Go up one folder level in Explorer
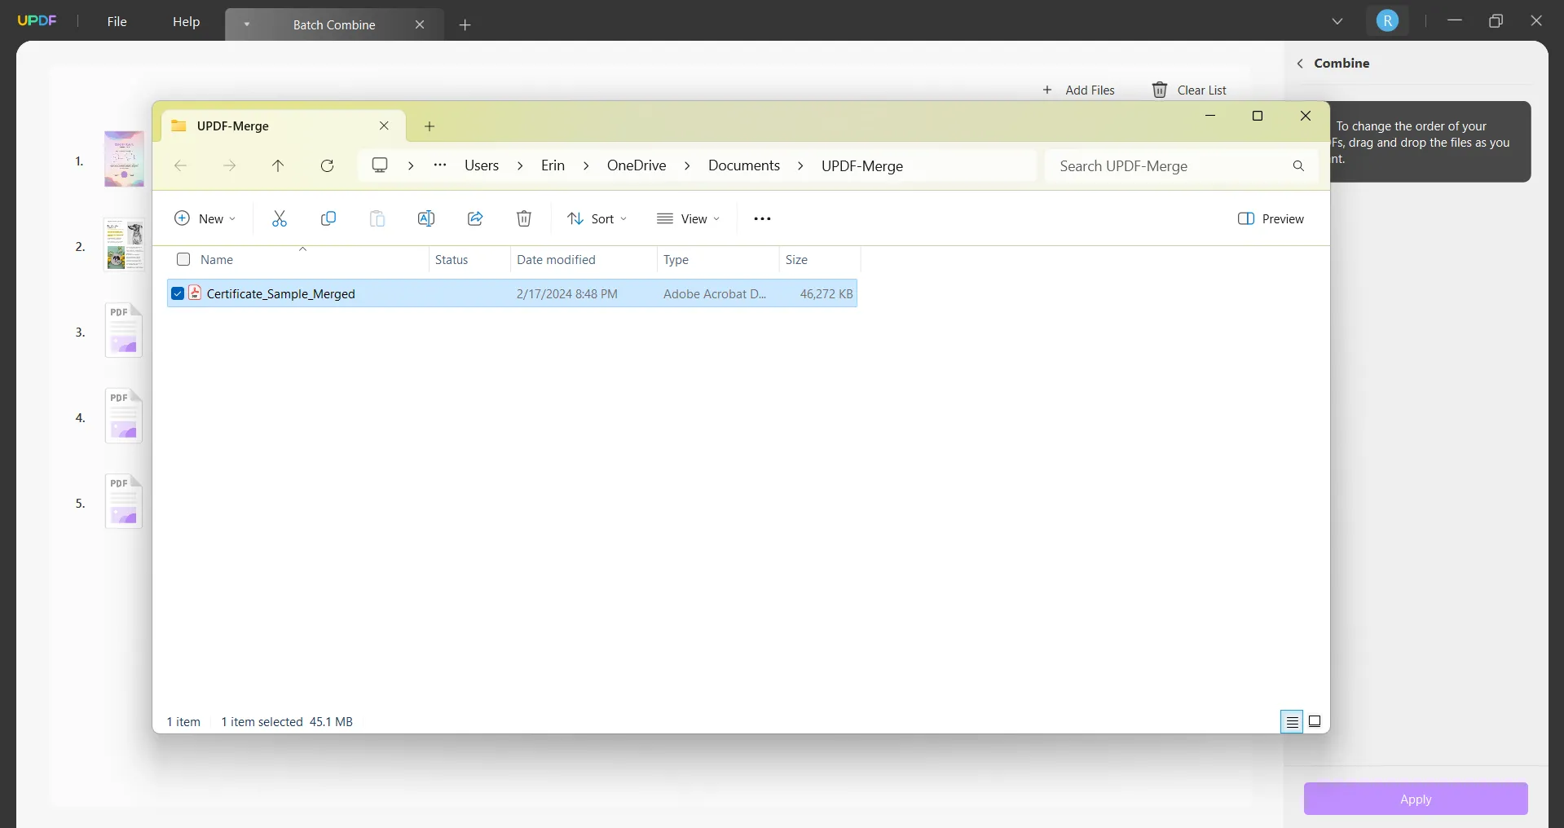This screenshot has height=828, width=1564. pyautogui.click(x=278, y=165)
